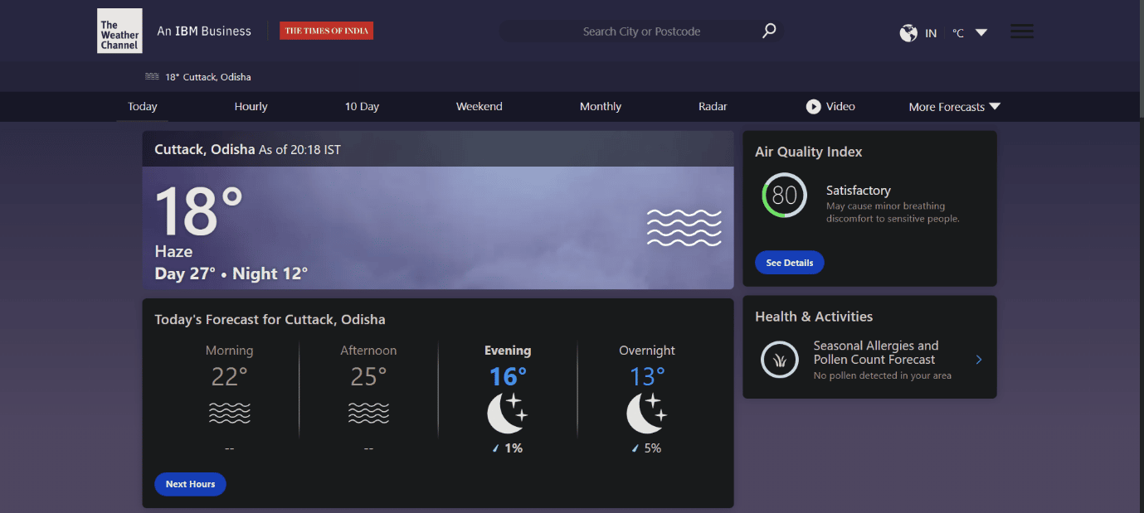The width and height of the screenshot is (1144, 513).
Task: Click the Evening 16° forecast column
Action: click(x=508, y=399)
